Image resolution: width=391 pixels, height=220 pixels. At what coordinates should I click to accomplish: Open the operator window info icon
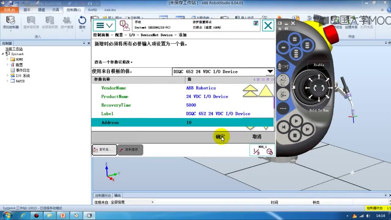pos(124,25)
